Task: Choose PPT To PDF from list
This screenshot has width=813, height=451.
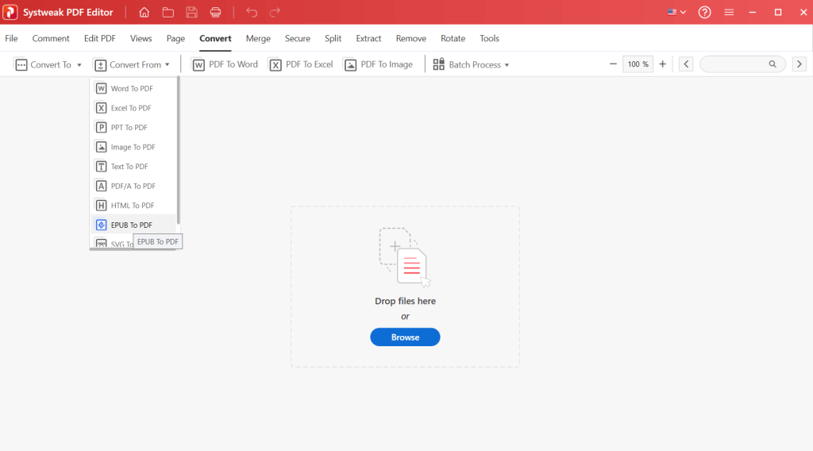Action: pyautogui.click(x=133, y=128)
